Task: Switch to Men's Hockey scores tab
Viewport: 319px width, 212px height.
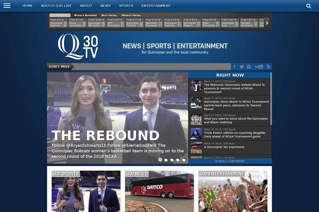Action: (x=109, y=15)
